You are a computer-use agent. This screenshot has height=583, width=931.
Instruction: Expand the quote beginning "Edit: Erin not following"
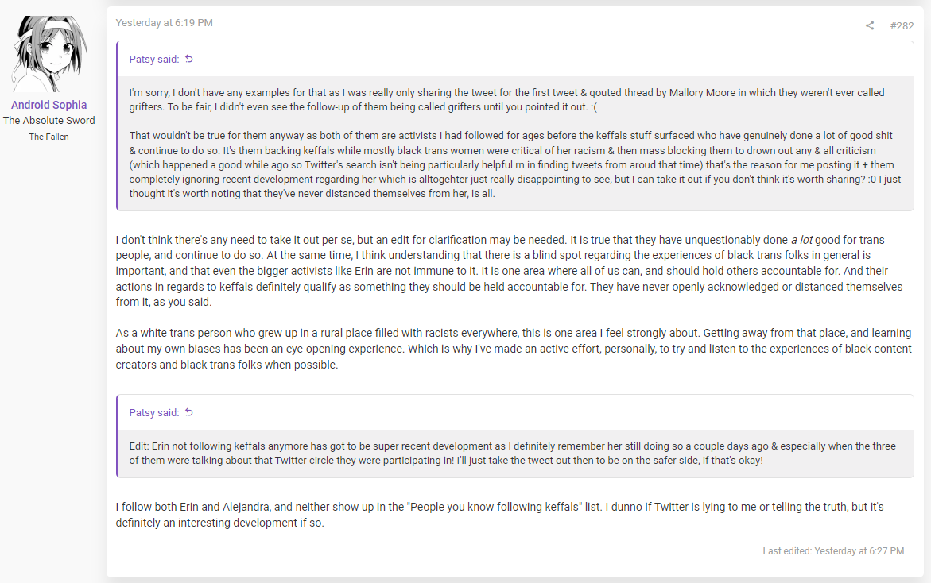coord(512,453)
